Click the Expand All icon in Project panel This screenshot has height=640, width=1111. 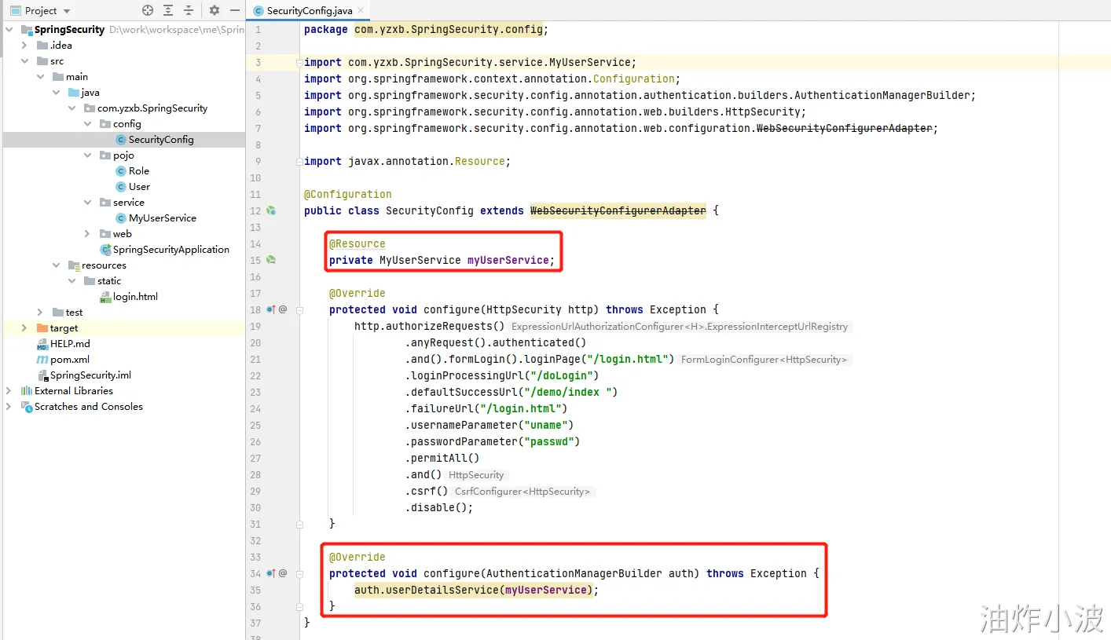click(x=168, y=10)
